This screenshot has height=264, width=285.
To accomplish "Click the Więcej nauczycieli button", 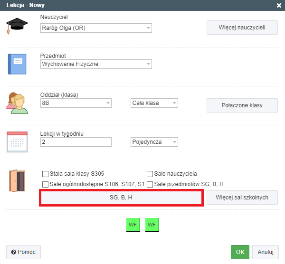I will pos(242,27).
